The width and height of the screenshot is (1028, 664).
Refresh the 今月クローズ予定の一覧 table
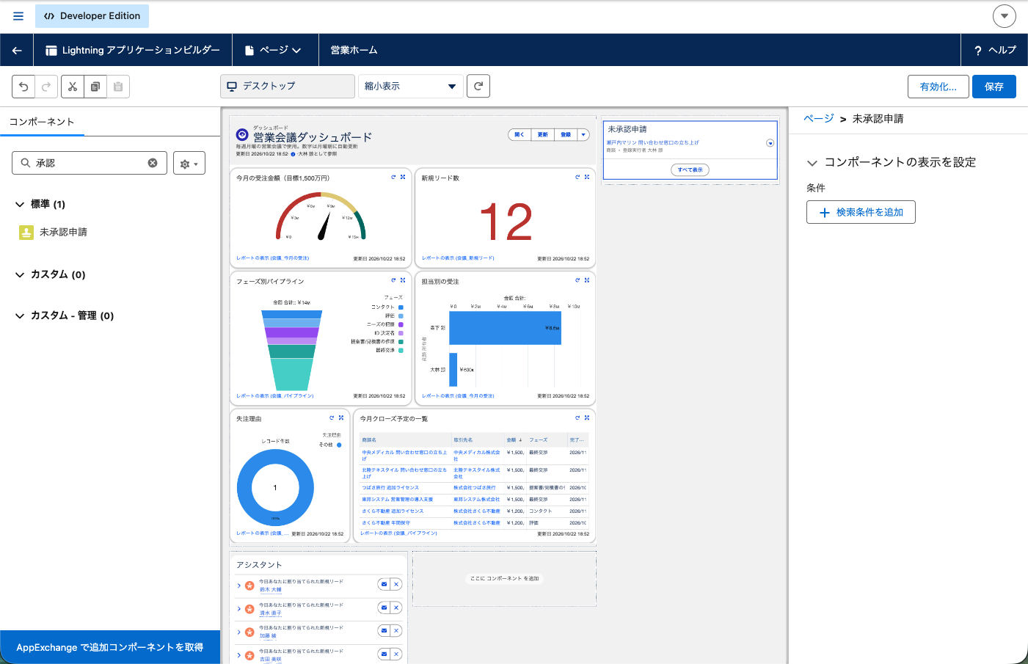coord(577,417)
